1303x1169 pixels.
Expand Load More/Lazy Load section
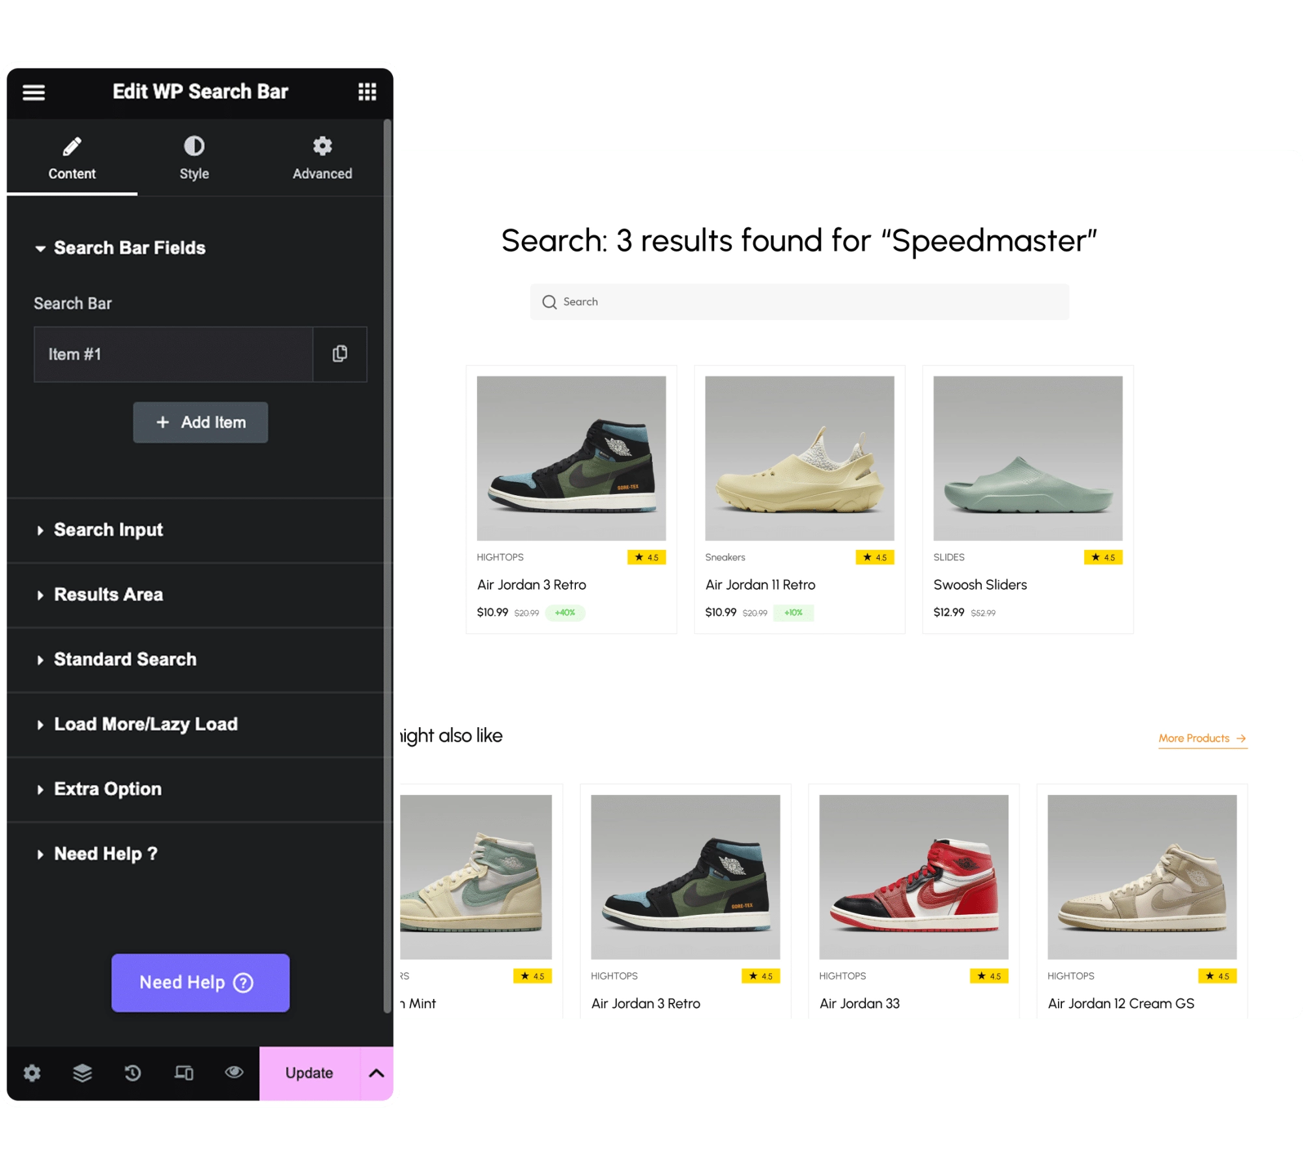pyautogui.click(x=145, y=725)
